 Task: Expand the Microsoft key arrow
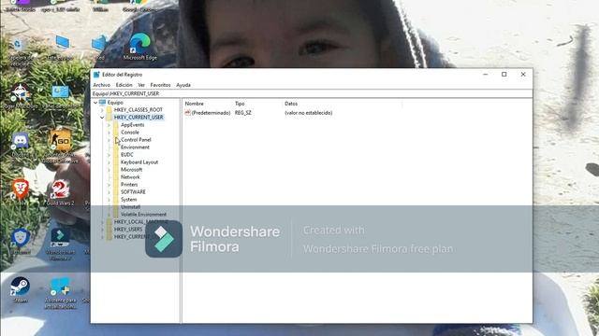109,170
